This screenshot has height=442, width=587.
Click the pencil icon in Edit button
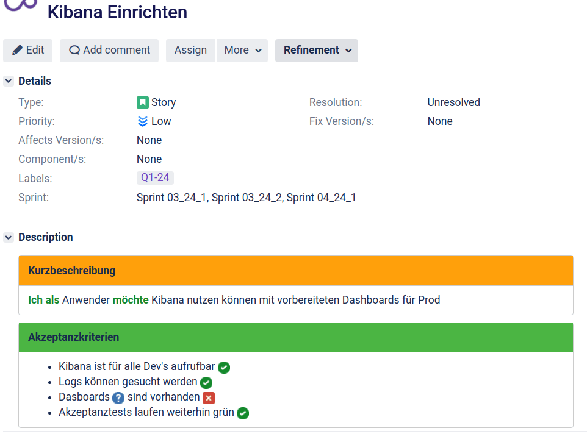tap(17, 50)
